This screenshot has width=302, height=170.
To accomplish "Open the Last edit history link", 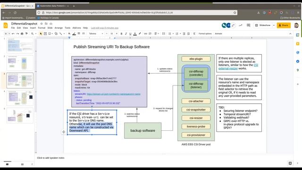I will (x=105, y=28).
